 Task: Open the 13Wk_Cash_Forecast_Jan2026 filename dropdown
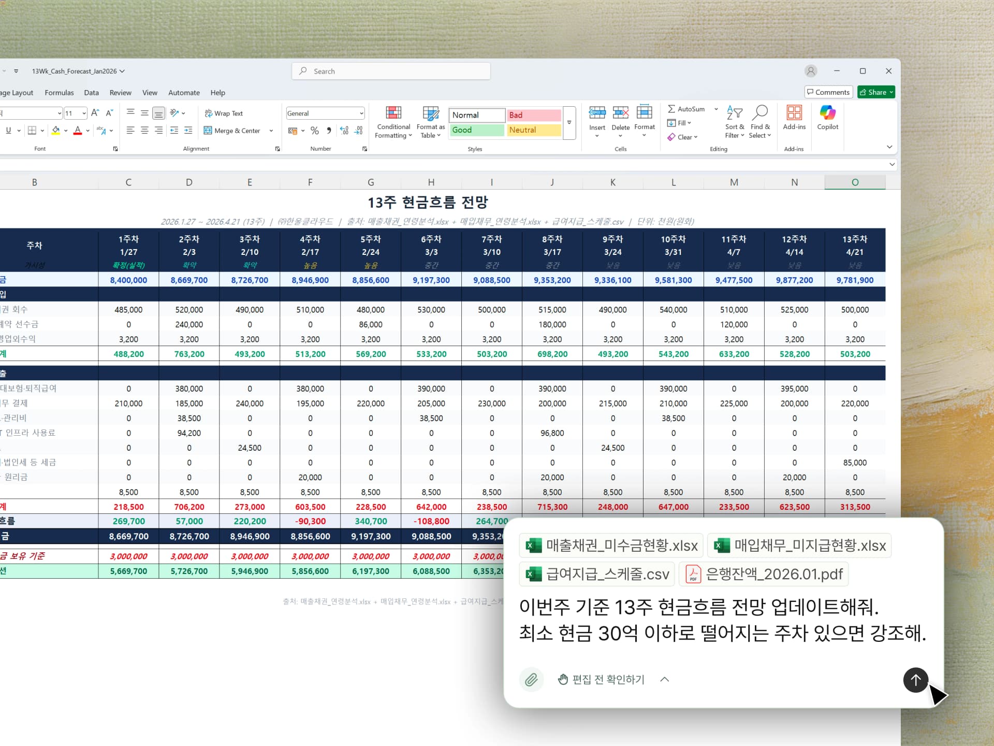click(123, 71)
